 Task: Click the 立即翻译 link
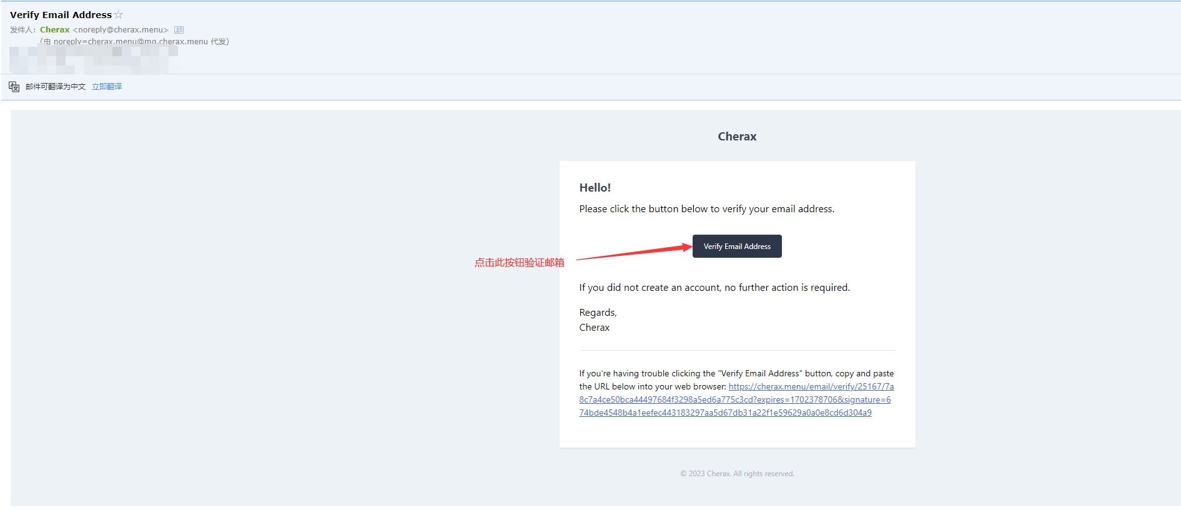click(x=107, y=87)
